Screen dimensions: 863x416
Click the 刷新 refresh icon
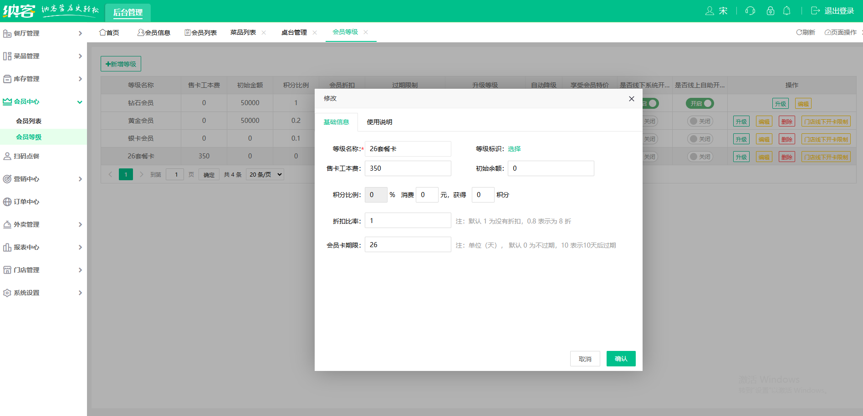tap(799, 32)
